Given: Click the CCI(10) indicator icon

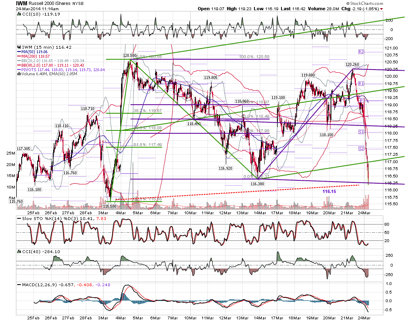Looking at the screenshot, I should tap(19, 14).
